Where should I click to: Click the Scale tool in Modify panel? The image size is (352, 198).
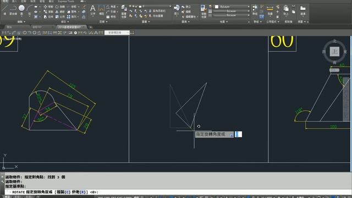[x=60, y=16]
